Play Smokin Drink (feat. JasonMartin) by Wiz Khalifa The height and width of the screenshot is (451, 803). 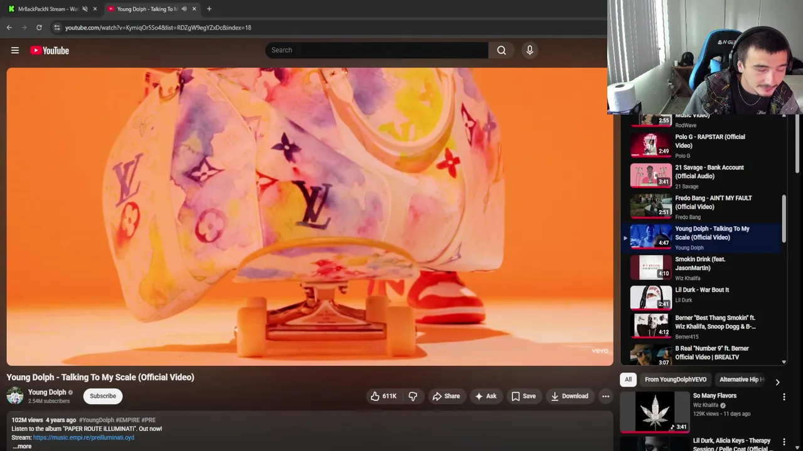click(701, 268)
